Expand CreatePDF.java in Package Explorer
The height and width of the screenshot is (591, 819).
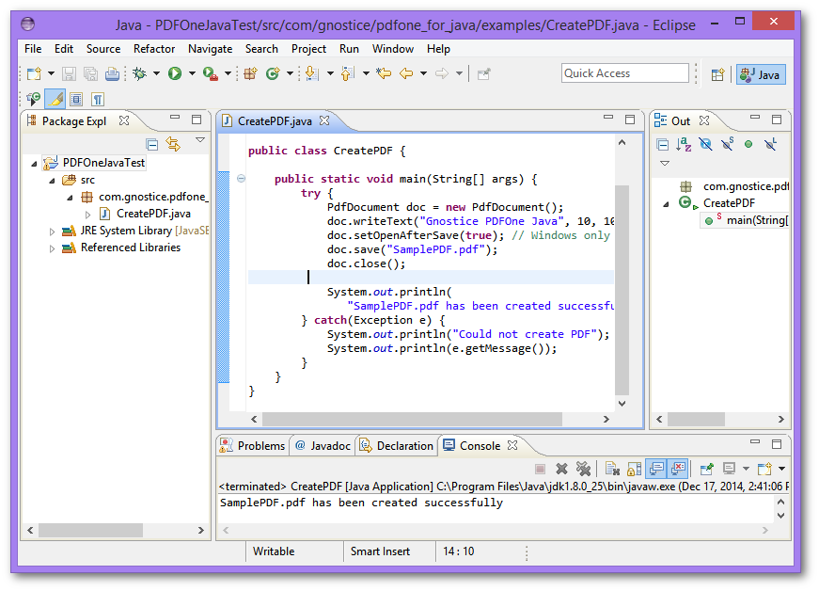(x=87, y=215)
